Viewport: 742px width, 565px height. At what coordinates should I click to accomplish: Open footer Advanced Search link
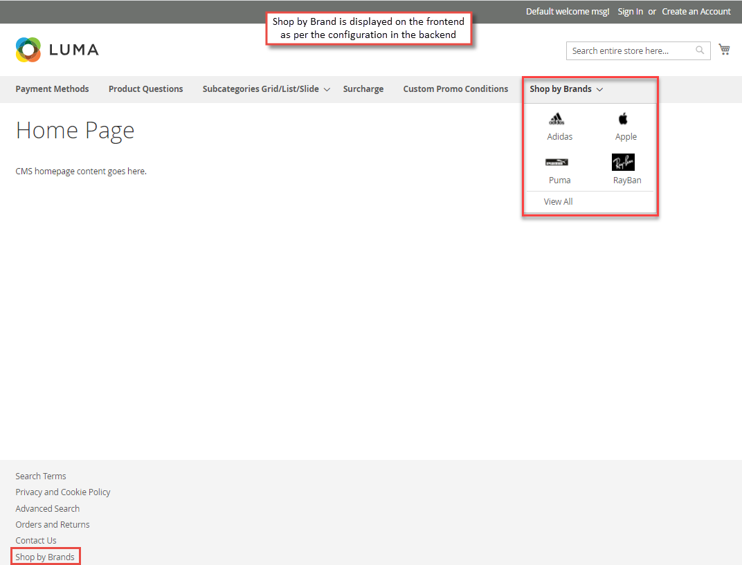click(47, 509)
